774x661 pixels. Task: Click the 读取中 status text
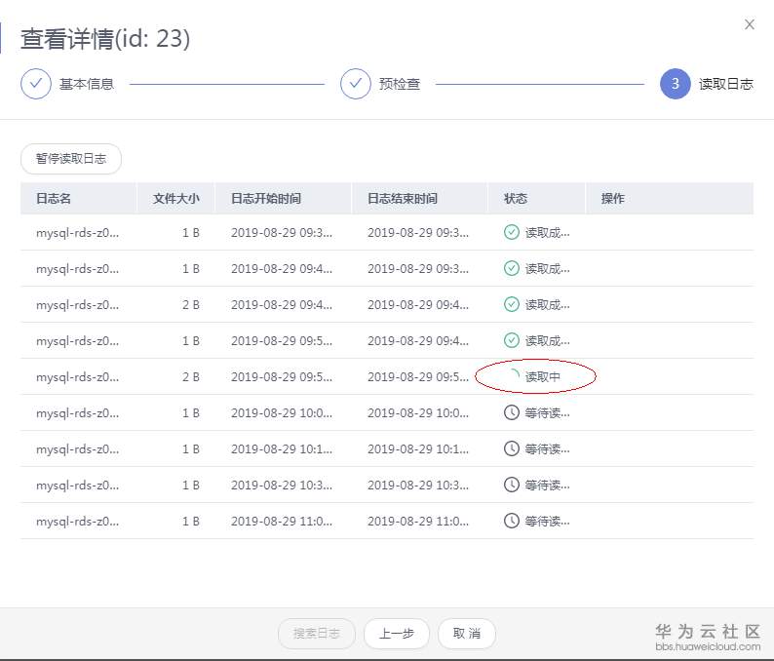[x=543, y=376]
